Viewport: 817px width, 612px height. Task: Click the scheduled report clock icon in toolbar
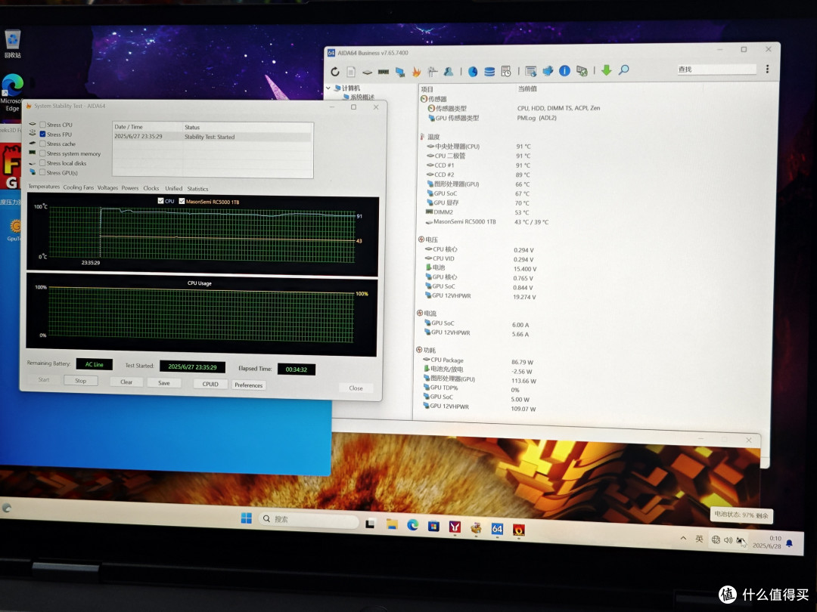[506, 71]
